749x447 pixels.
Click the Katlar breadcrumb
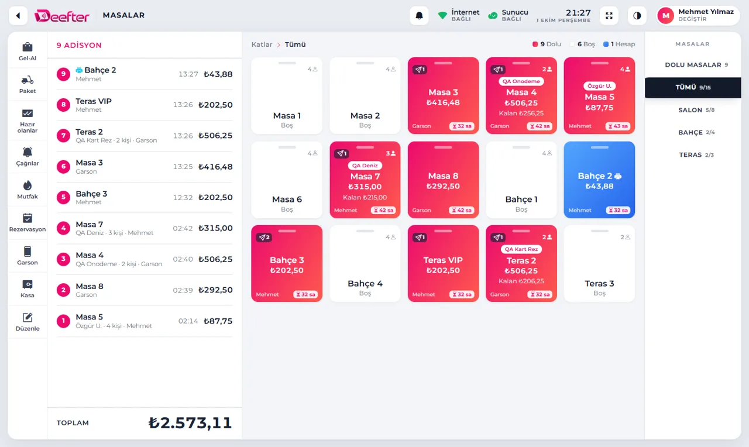262,44
